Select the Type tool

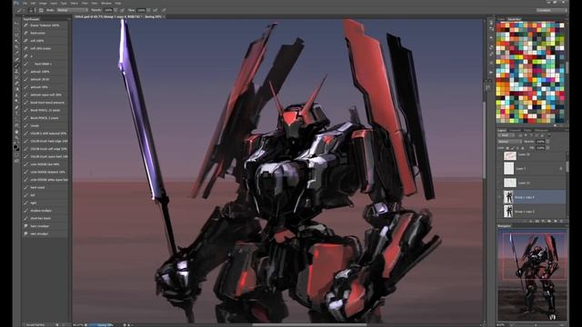(x=16, y=113)
